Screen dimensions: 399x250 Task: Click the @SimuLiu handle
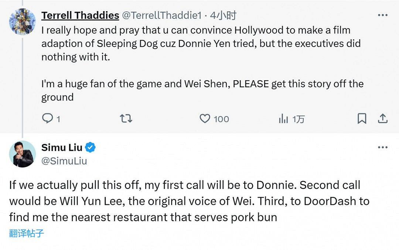click(x=64, y=161)
